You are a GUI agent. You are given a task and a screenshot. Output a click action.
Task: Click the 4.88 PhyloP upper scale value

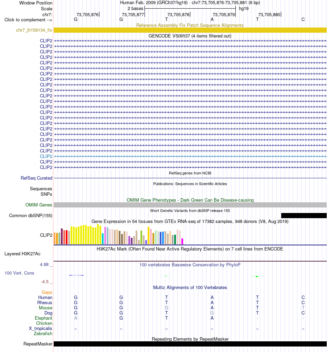coord(44,265)
